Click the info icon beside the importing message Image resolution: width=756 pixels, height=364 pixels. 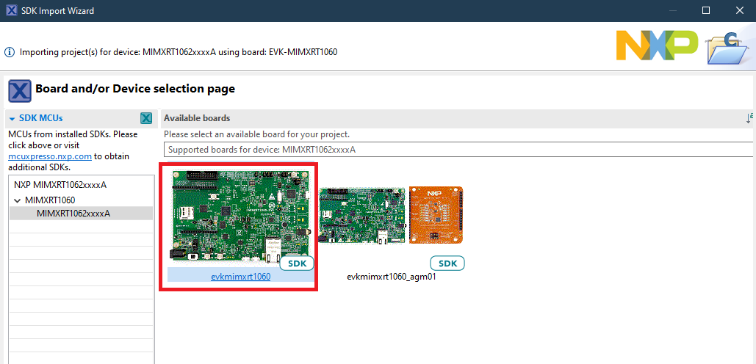tap(10, 53)
